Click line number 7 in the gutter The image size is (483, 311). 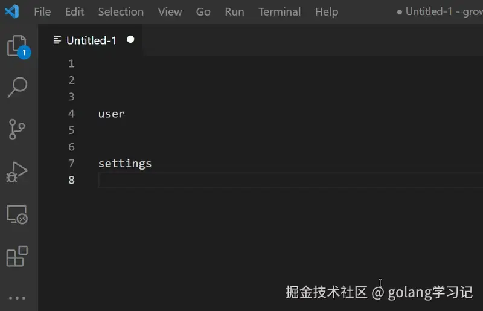(x=71, y=164)
